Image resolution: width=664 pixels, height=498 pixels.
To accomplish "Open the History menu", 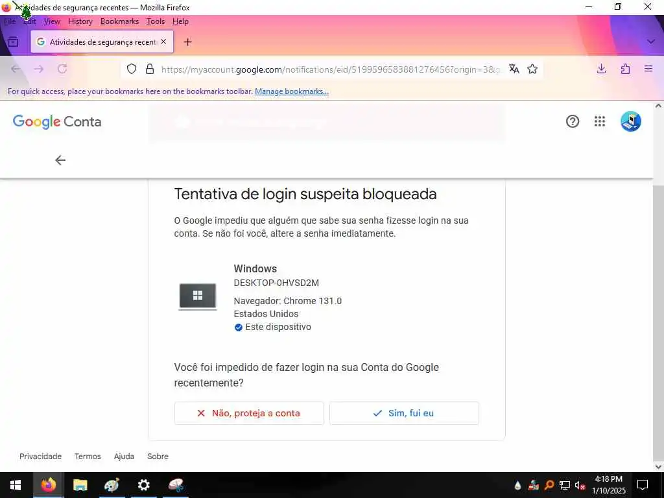I will [80, 21].
